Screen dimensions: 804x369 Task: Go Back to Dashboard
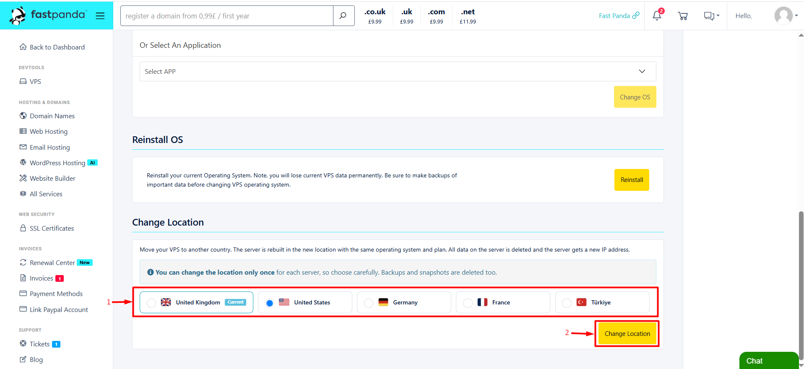(x=52, y=47)
